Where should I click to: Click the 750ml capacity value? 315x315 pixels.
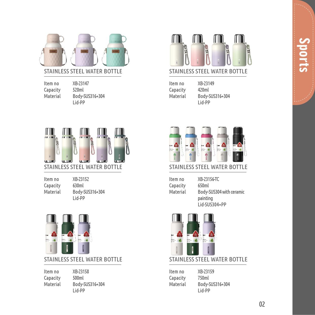coord(203,278)
